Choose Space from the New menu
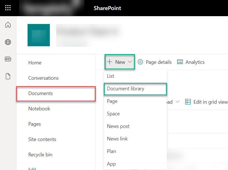The height and width of the screenshot is (170, 228). tap(113, 114)
